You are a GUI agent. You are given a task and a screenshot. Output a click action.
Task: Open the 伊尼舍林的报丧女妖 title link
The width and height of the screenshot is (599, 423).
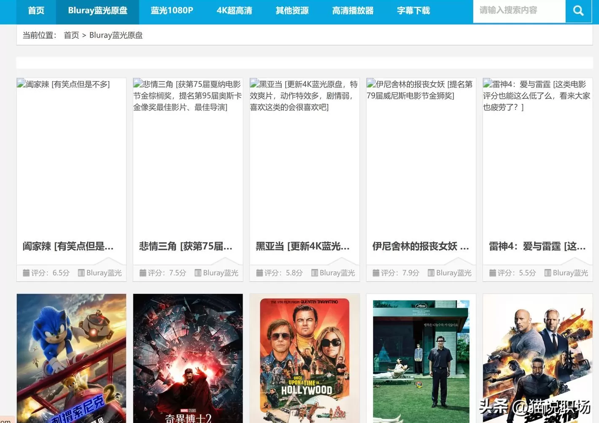(420, 246)
